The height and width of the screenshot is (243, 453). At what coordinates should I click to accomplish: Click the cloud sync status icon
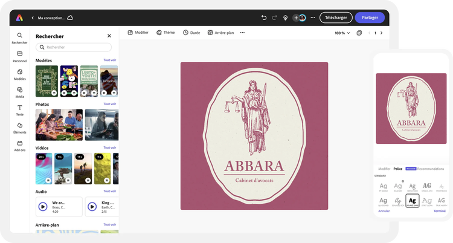(70, 18)
